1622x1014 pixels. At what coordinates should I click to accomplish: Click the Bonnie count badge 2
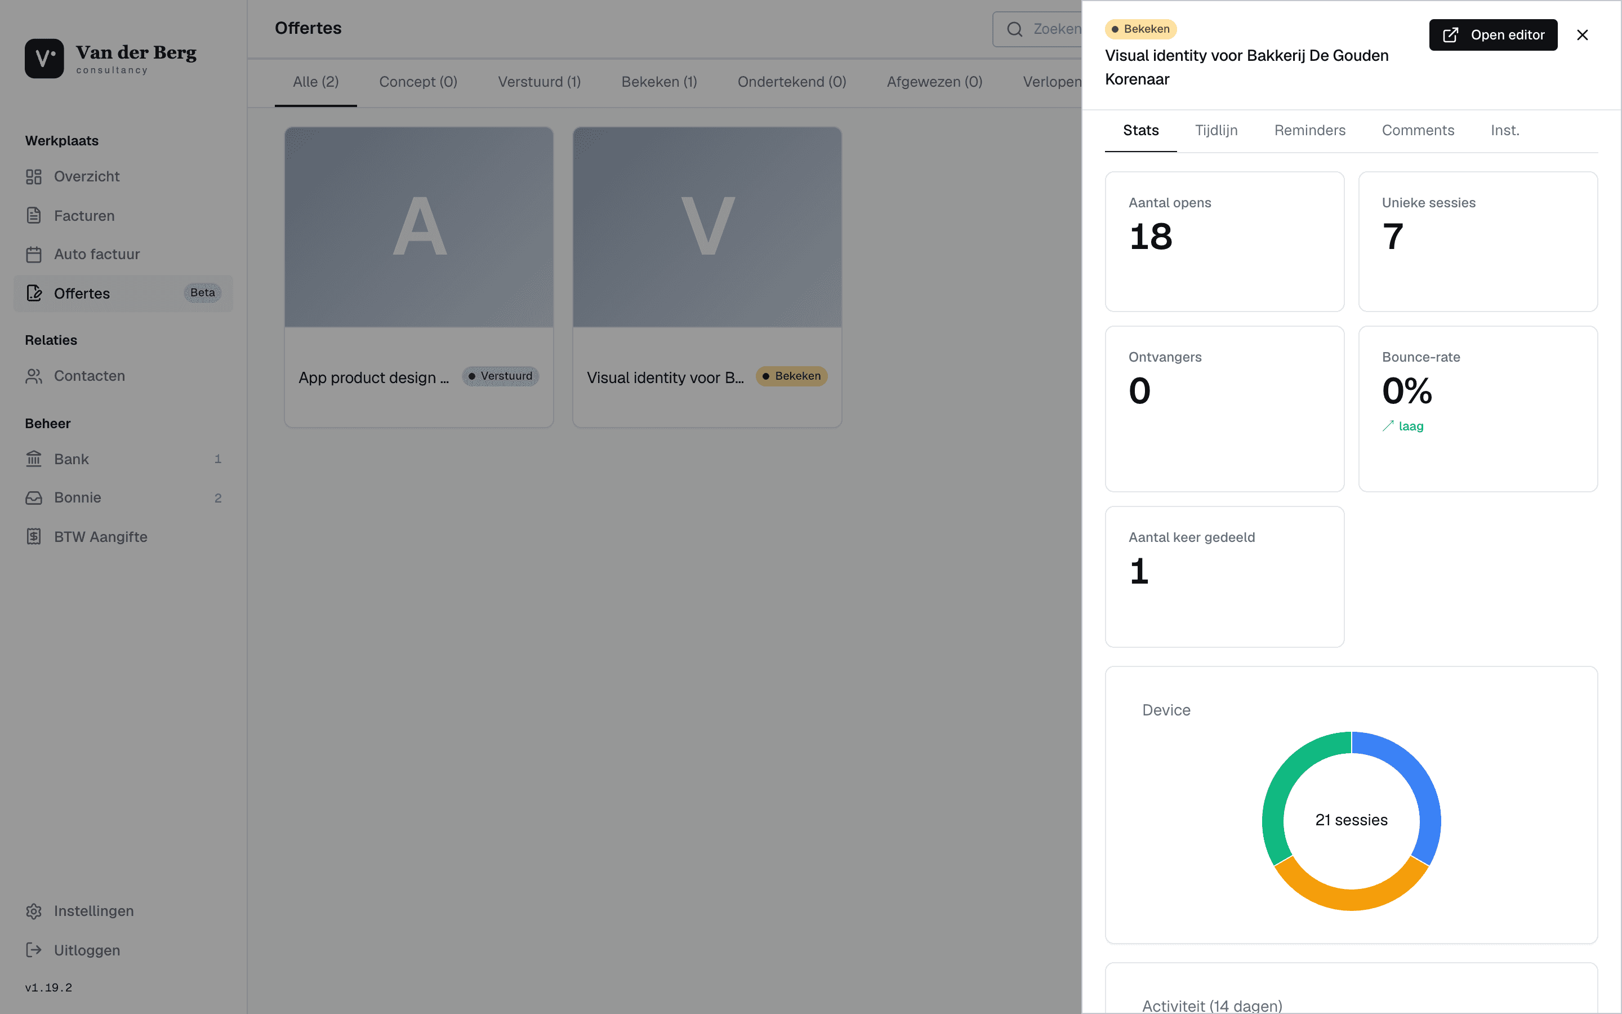click(218, 497)
